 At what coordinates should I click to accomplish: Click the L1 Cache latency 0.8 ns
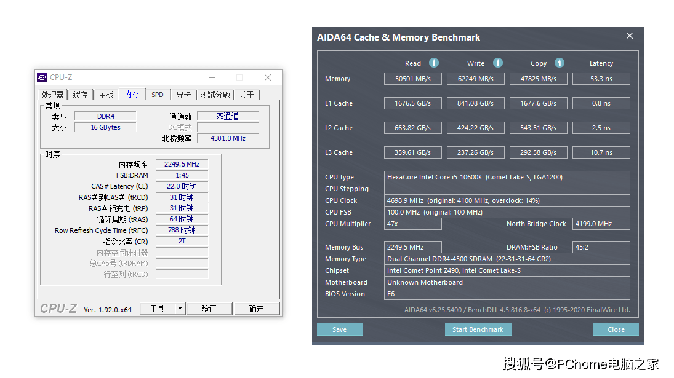(x=601, y=103)
